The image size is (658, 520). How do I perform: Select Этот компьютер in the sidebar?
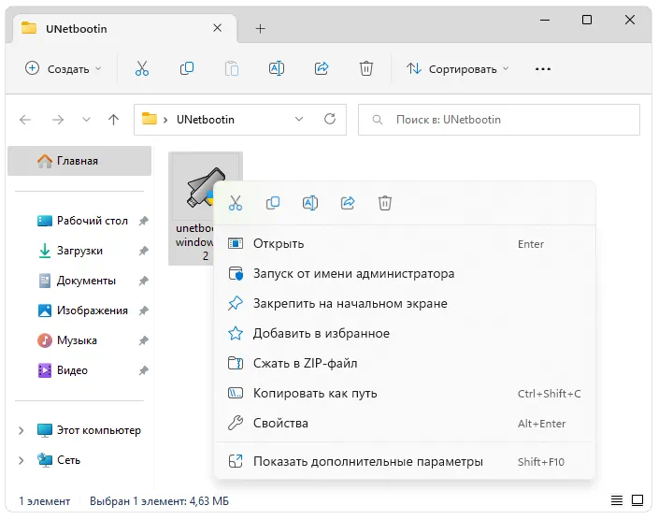(x=89, y=430)
